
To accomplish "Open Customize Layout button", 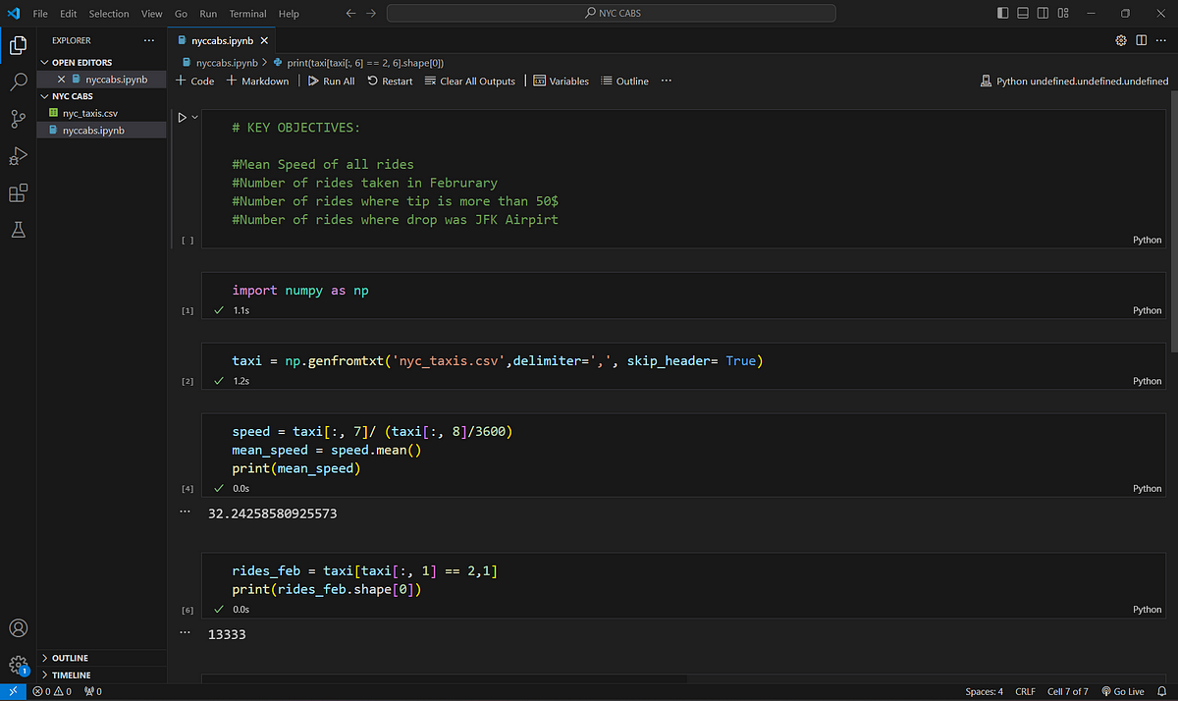I will pyautogui.click(x=1064, y=14).
